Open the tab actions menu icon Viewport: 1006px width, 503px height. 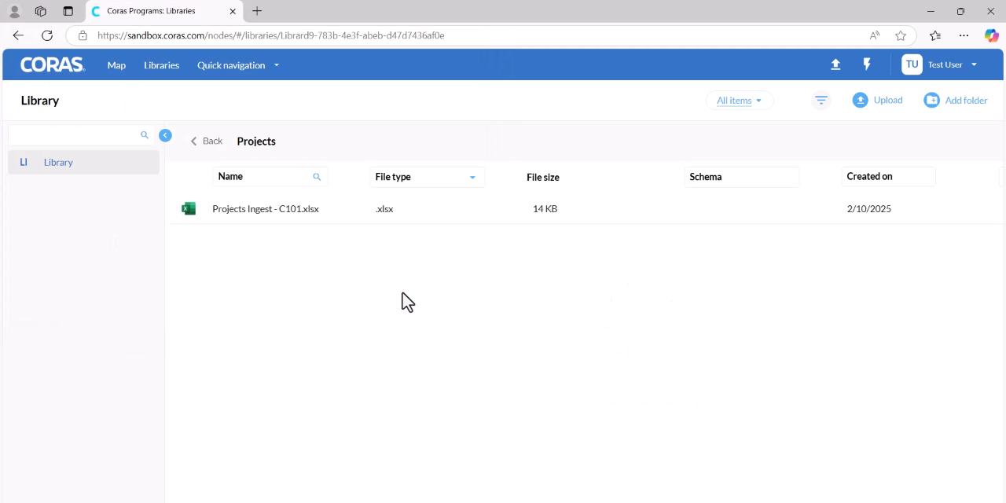pyautogui.click(x=68, y=11)
